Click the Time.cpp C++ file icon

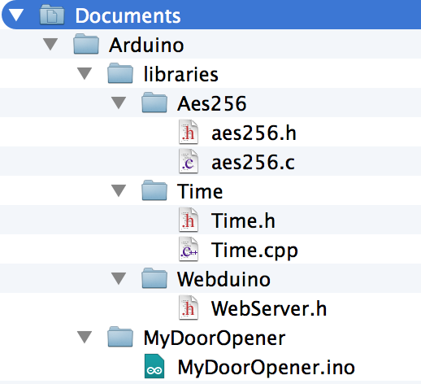pos(189,249)
